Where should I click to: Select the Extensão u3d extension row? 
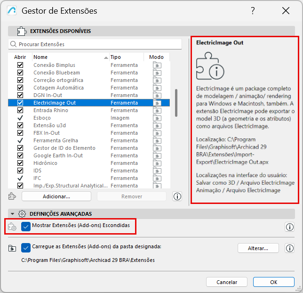89,125
